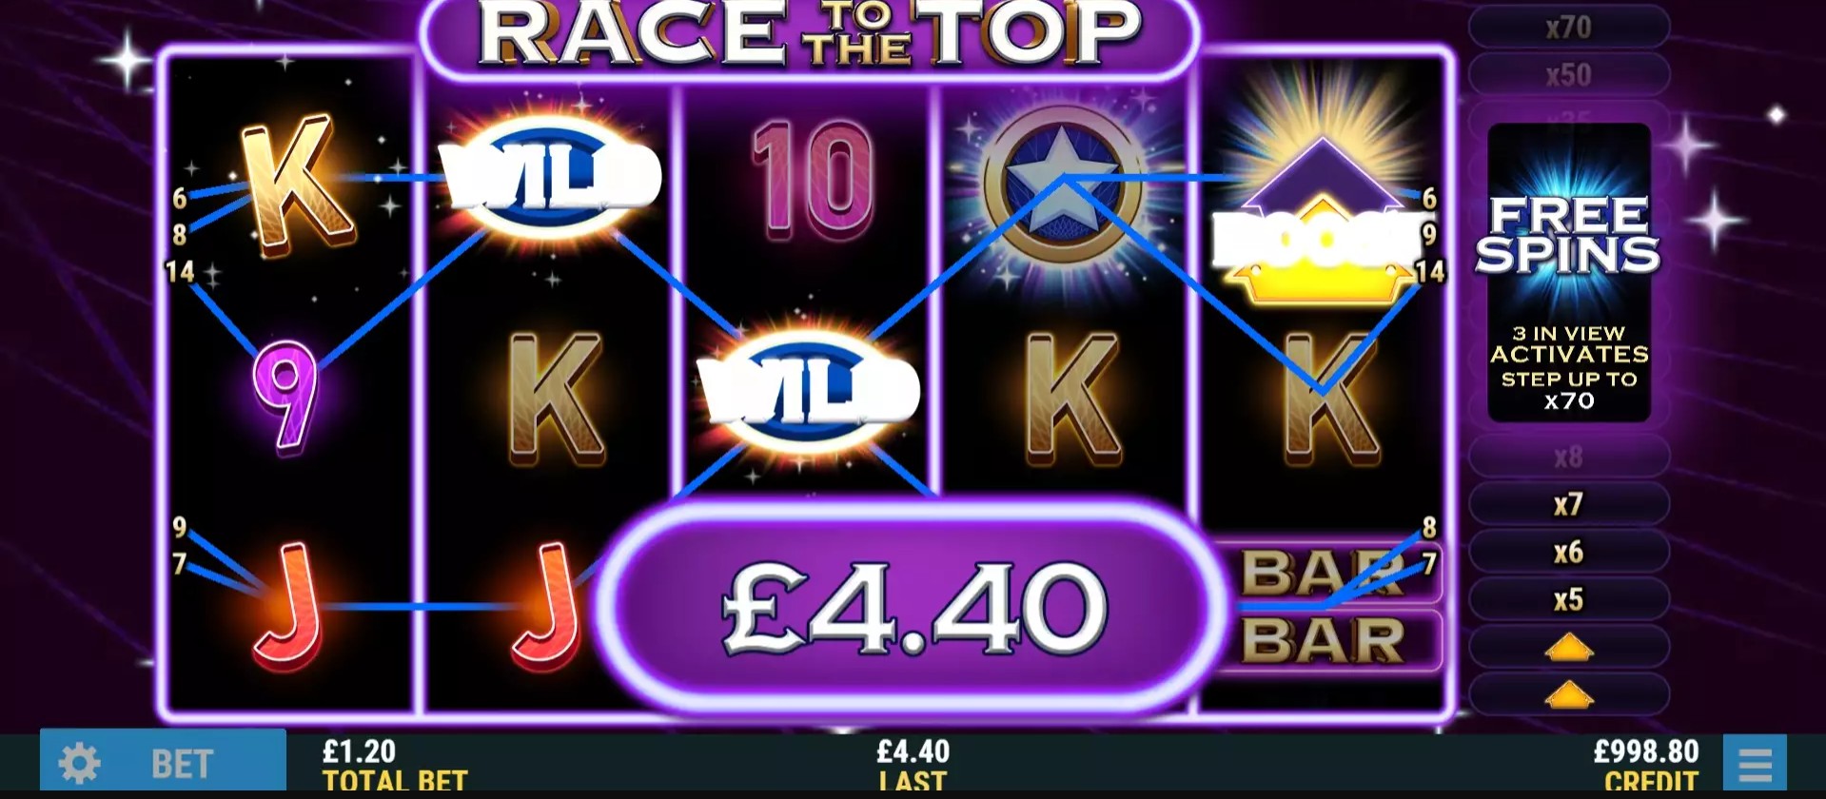Image resolution: width=1826 pixels, height=799 pixels.
Task: Open the hamburger menu icon
Action: click(1755, 764)
